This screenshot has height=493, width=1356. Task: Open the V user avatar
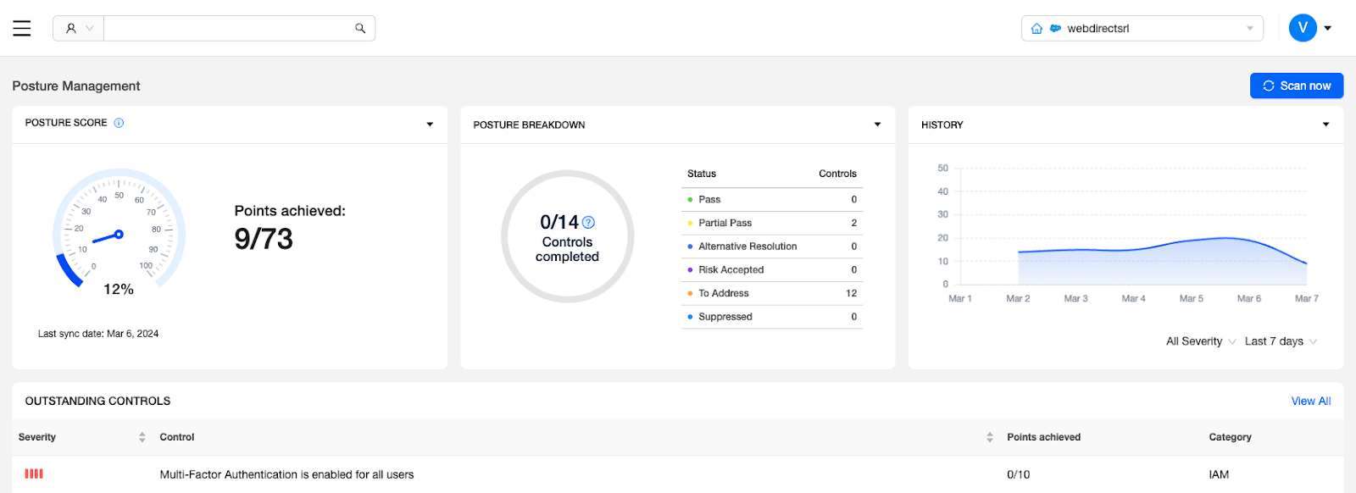1303,28
